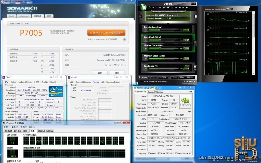
Task: Open the Mainboard tab in left CPU-Z
Action: pos(22,82)
